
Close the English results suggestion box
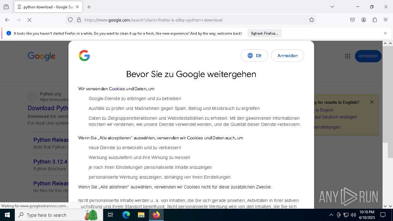pyautogui.click(x=372, y=102)
